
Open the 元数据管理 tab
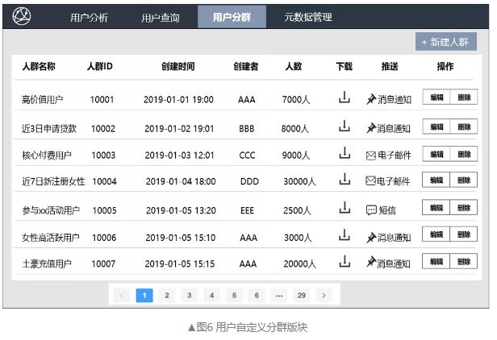(x=308, y=17)
